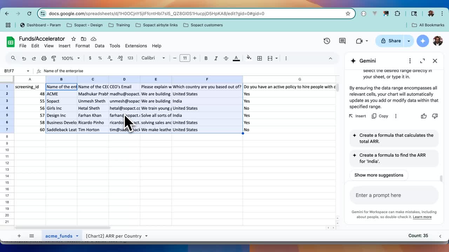This screenshot has height=252, width=449.
Task: Open the Learn more link
Action: 422,217
